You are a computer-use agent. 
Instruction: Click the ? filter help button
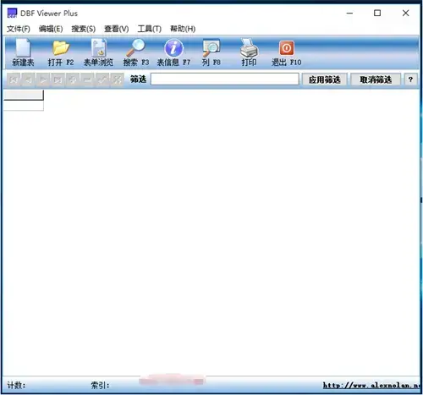[x=410, y=80]
